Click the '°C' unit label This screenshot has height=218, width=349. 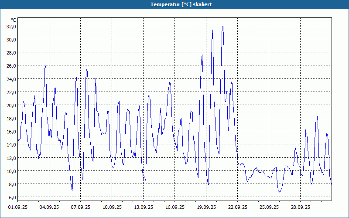click(x=14, y=20)
